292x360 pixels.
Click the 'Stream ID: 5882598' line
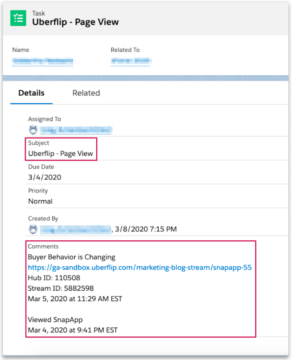60,288
